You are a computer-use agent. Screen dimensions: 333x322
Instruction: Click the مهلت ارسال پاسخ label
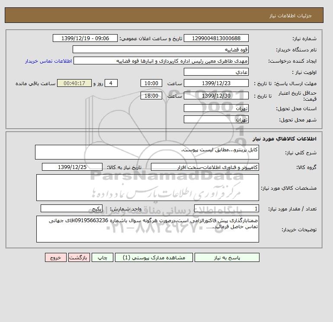click(295, 83)
